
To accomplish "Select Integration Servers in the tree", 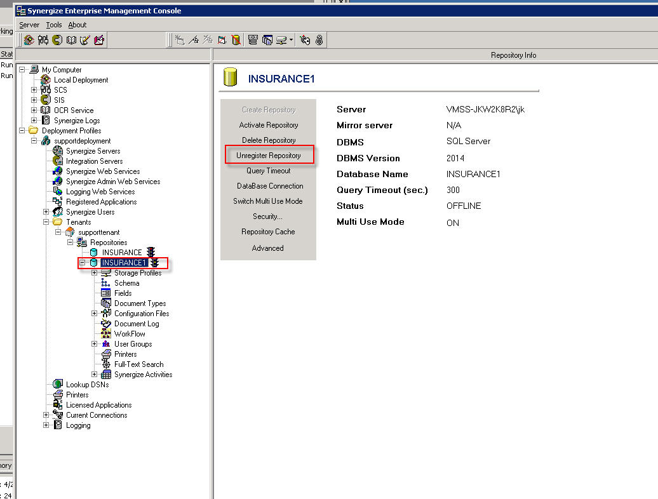I will [x=95, y=161].
